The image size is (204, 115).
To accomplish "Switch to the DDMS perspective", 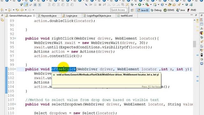I will click(x=169, y=10).
